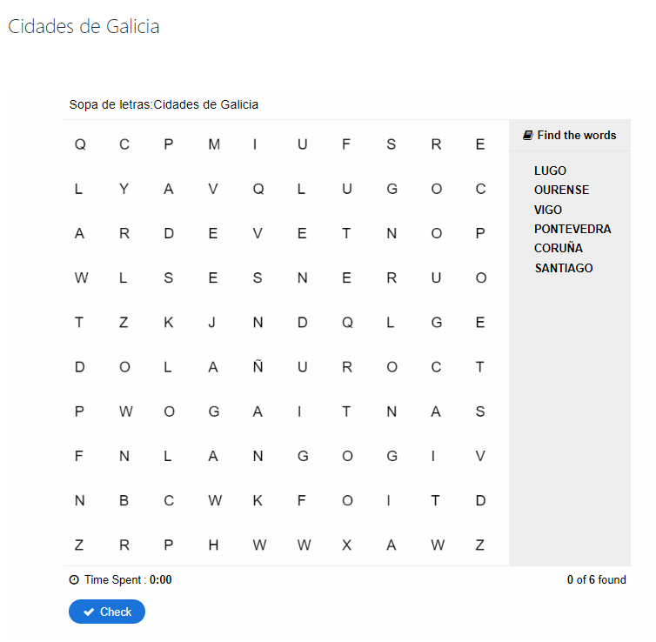Click the clock icon next to Time Spent

(74, 580)
